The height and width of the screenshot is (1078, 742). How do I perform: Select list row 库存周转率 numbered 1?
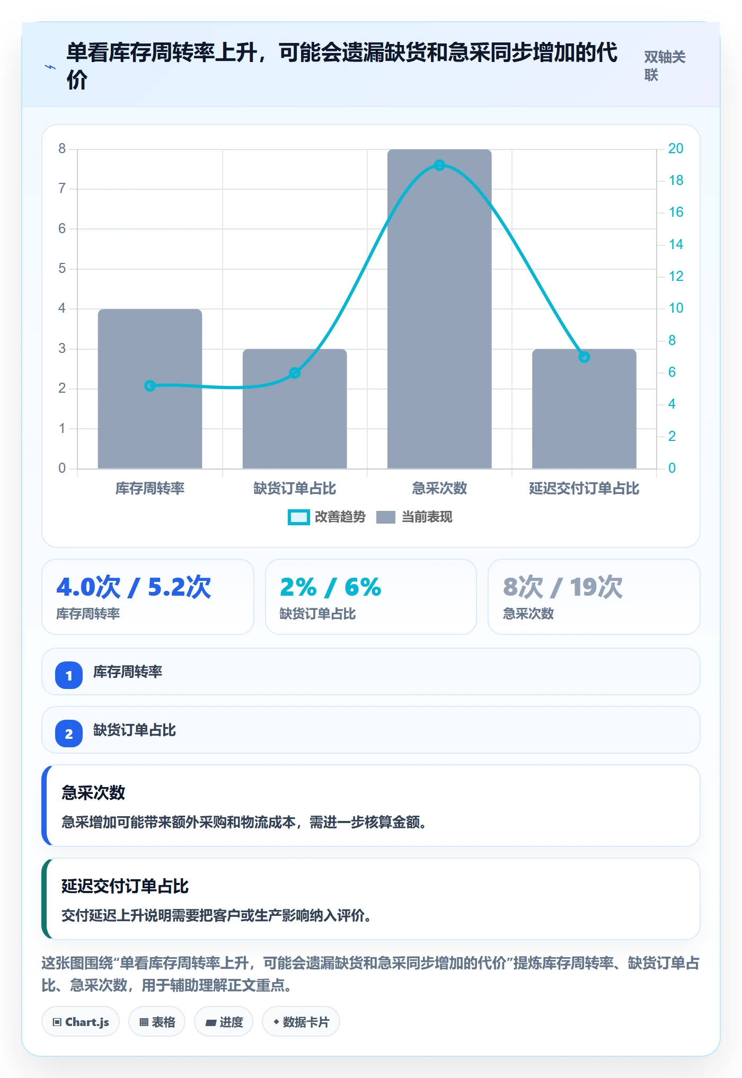coord(371,671)
